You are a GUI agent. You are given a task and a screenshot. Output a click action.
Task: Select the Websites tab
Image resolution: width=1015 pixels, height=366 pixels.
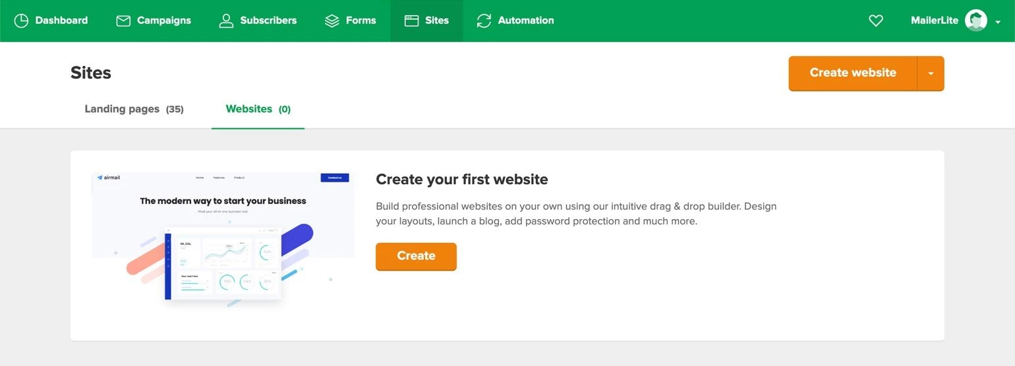[258, 109]
